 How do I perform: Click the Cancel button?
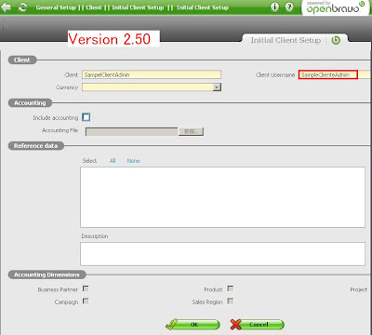(x=257, y=325)
